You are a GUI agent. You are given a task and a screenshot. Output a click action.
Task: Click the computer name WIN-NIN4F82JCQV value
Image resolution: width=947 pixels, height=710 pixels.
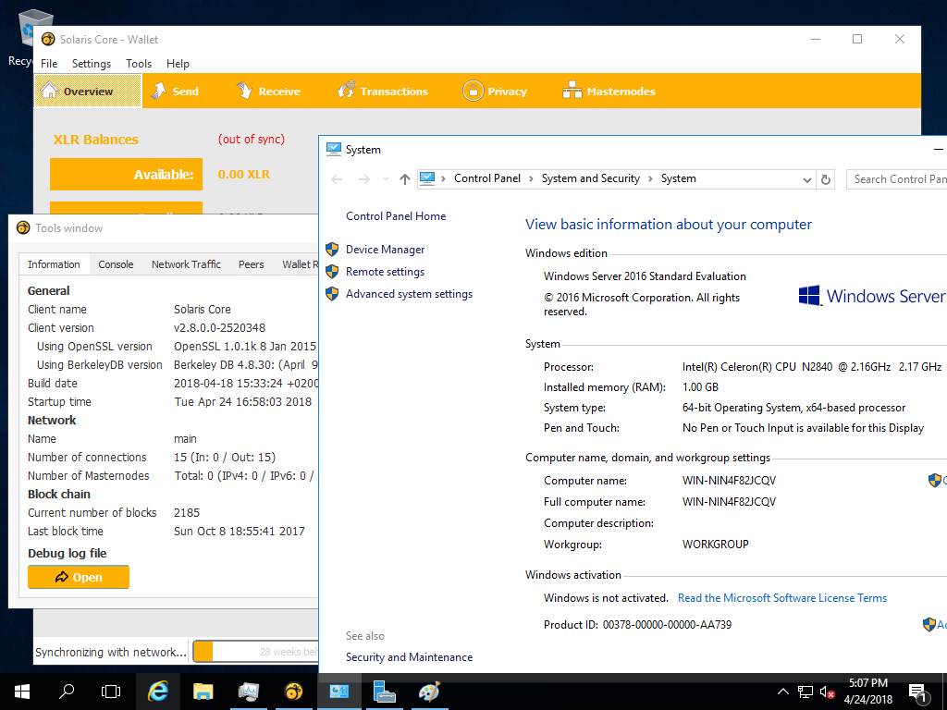pos(729,481)
